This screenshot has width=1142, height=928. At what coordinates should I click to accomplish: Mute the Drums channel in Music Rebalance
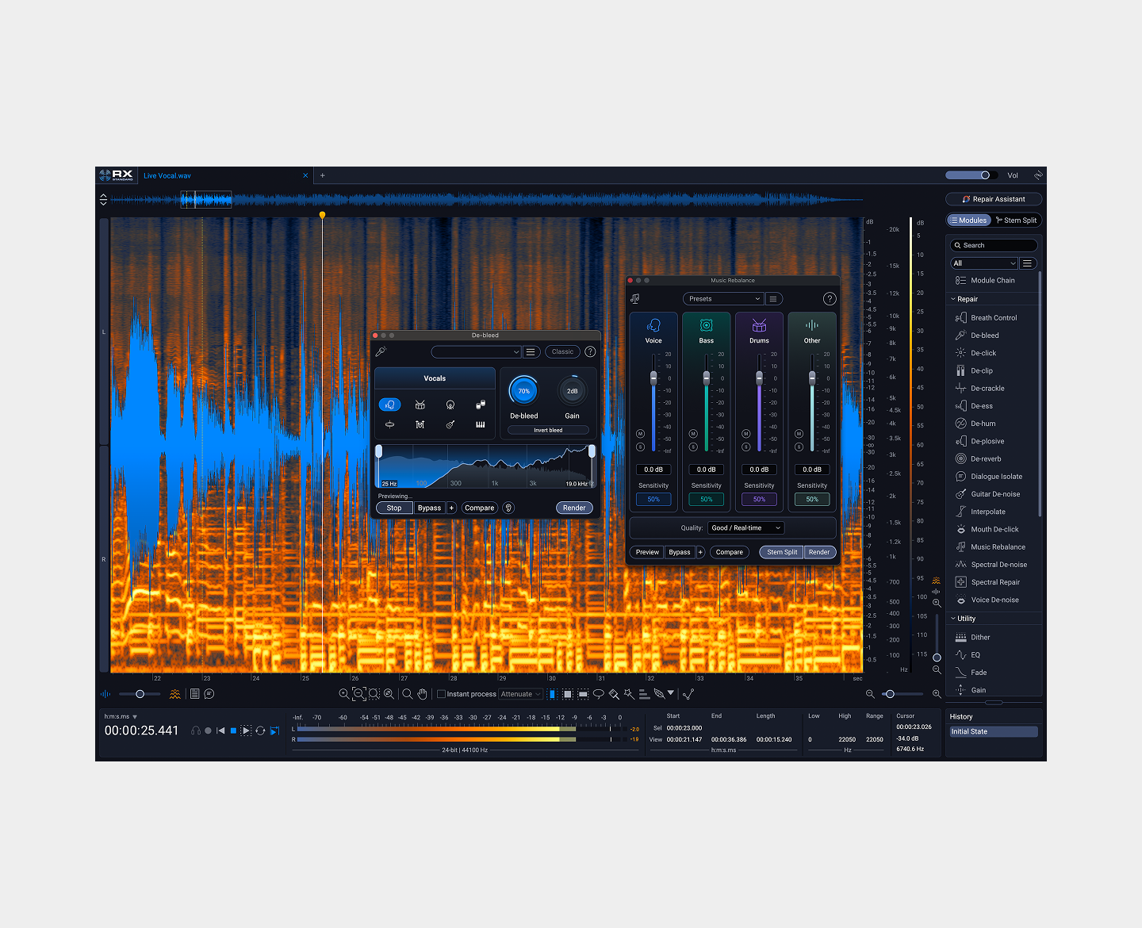[746, 434]
